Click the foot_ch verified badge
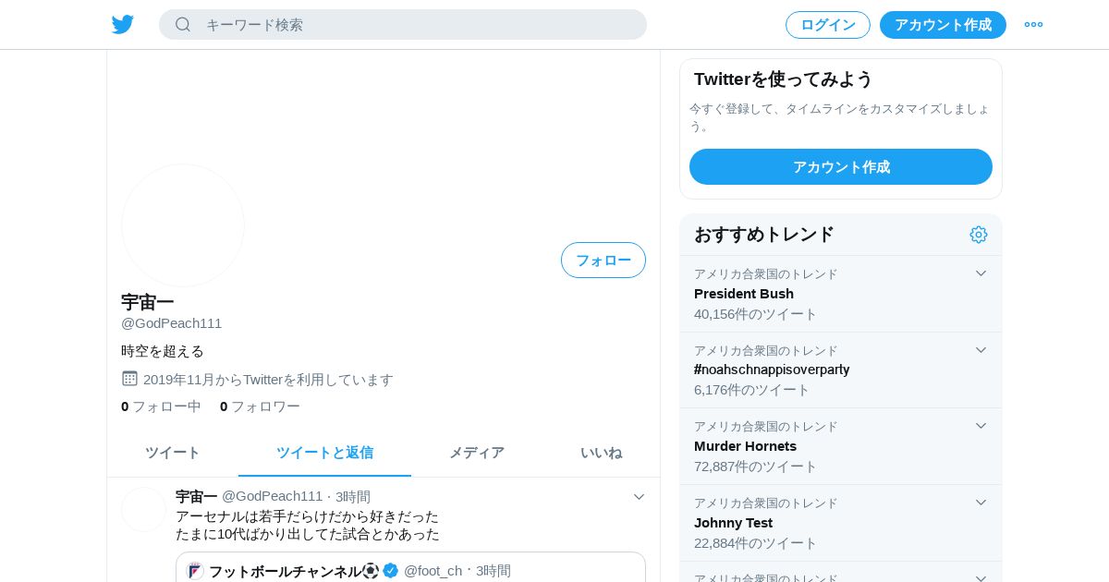This screenshot has height=582, width=1109. (391, 570)
